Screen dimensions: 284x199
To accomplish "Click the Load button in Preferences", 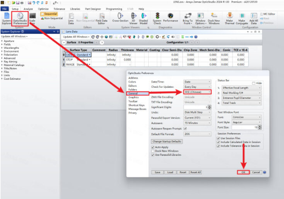I will pos(170,172).
